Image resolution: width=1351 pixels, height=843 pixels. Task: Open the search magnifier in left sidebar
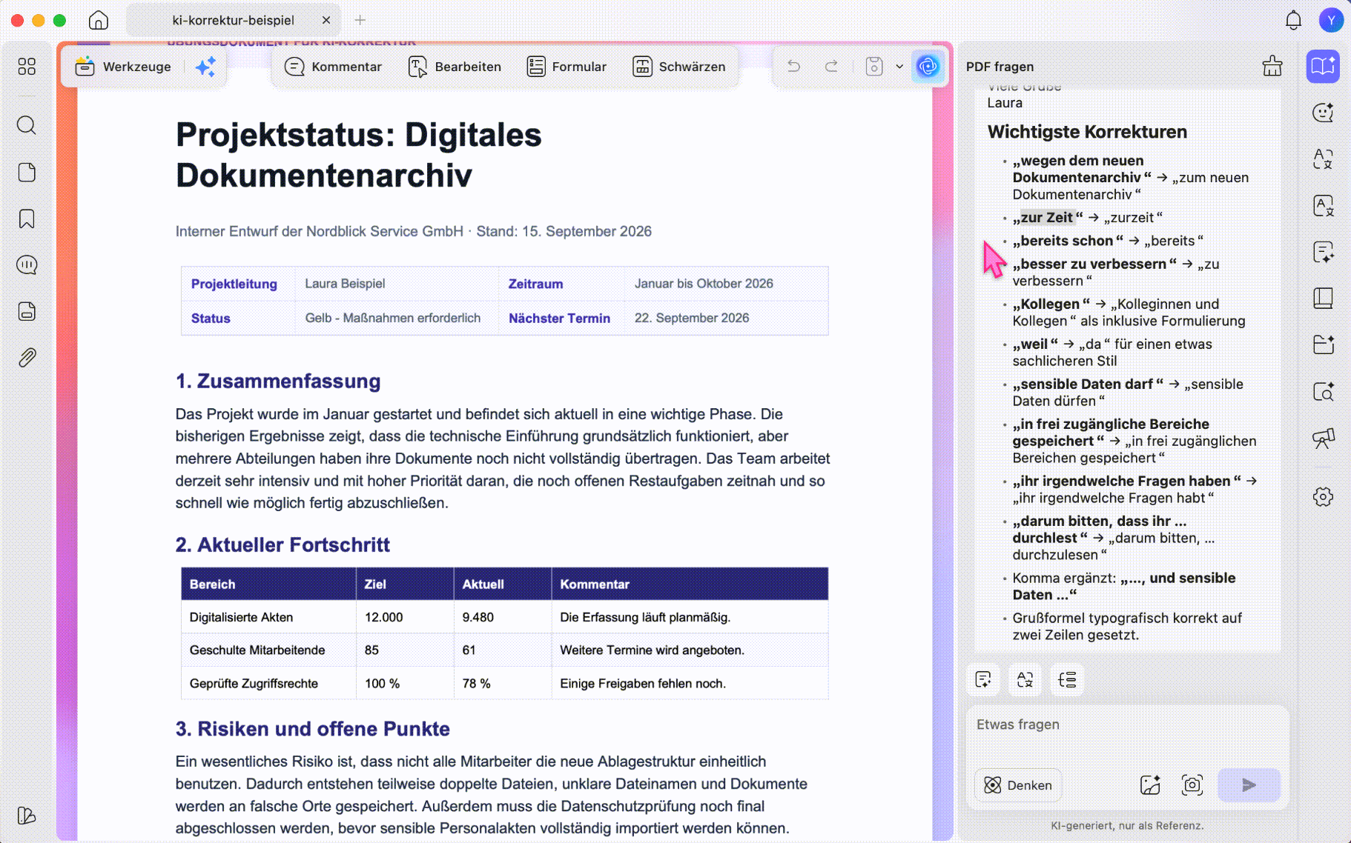[x=27, y=125]
